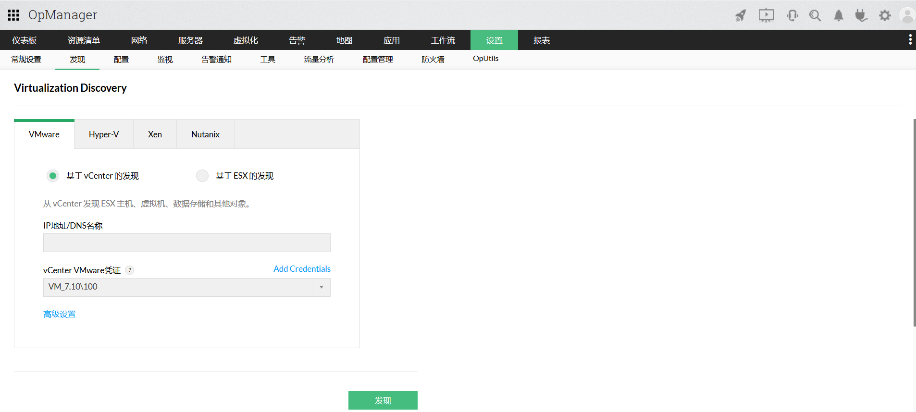Image resolution: width=916 pixels, height=412 pixels.
Task: Open the 资源清单 menu
Action: click(84, 40)
